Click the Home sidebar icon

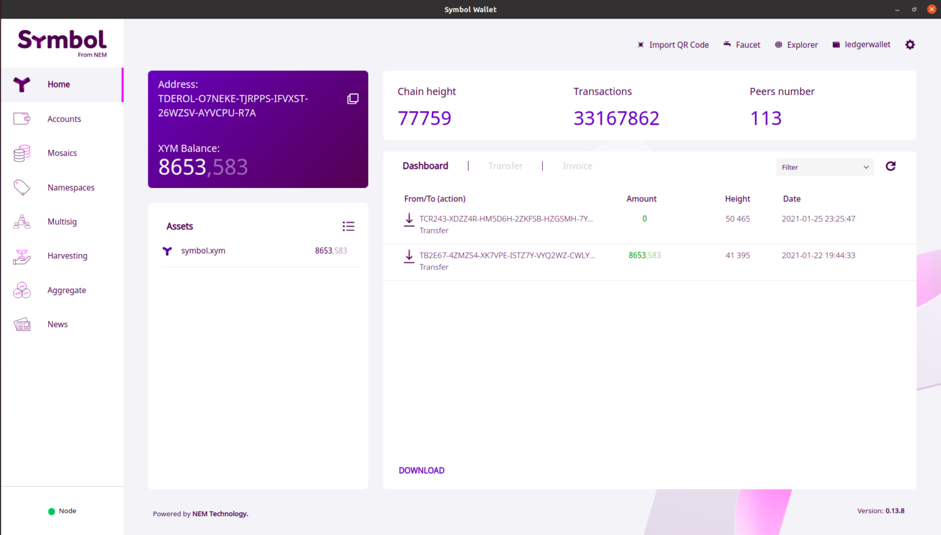(22, 84)
